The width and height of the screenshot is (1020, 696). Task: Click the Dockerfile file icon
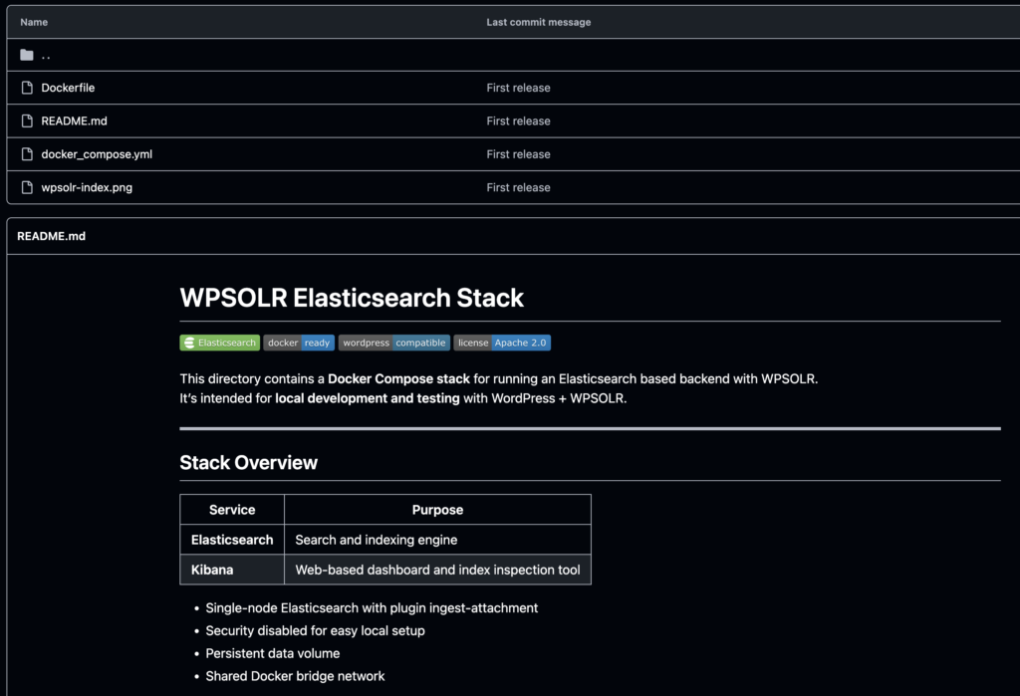pyautogui.click(x=27, y=88)
